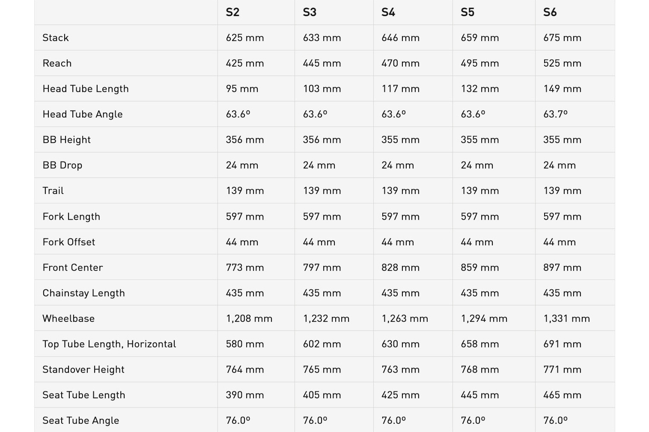Viewport: 649px width, 432px height.
Task: Select the Reach row label
Action: pyautogui.click(x=57, y=63)
